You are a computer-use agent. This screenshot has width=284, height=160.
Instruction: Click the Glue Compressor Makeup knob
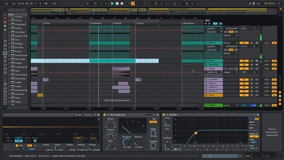pos(138,142)
